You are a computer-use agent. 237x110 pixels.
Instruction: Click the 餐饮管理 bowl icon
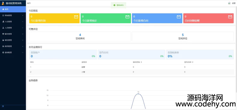coord(3,40)
